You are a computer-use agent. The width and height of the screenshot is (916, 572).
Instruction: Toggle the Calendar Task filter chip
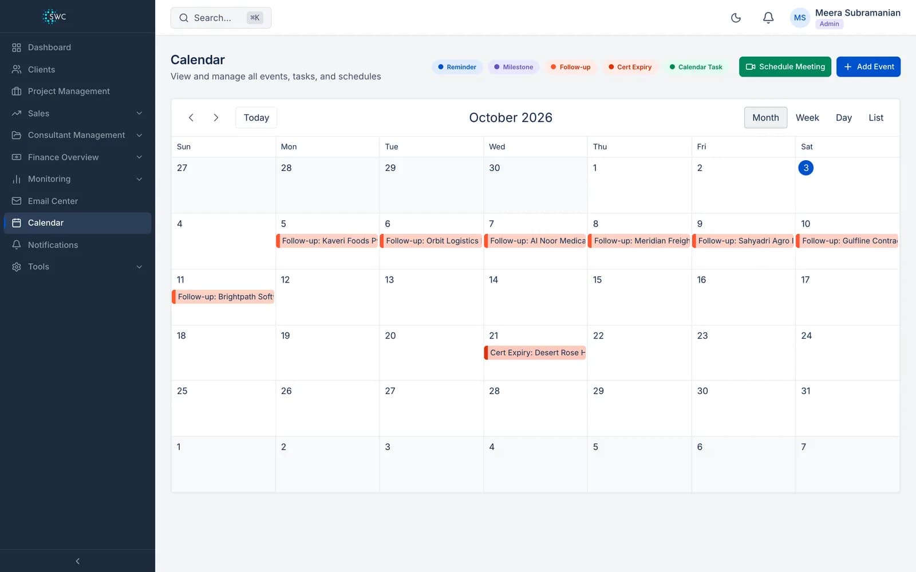(696, 67)
